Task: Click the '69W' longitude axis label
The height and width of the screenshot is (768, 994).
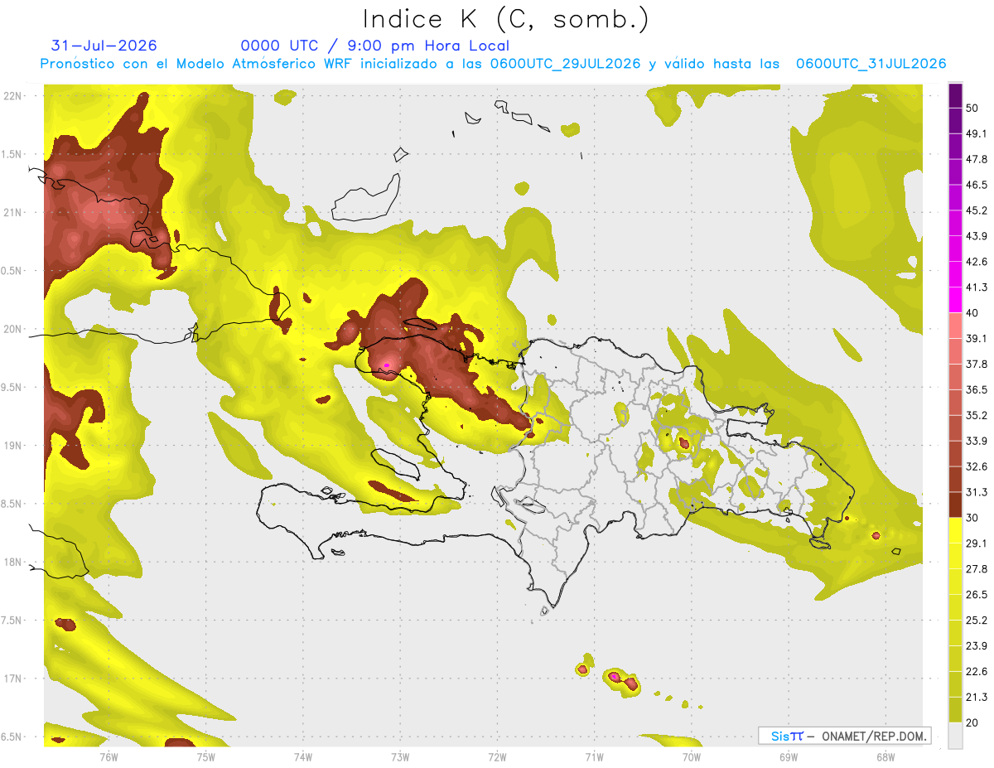Action: [x=789, y=756]
